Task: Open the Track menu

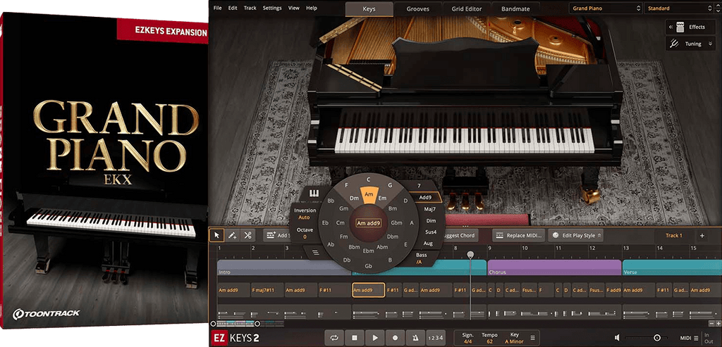Action: 250,8
